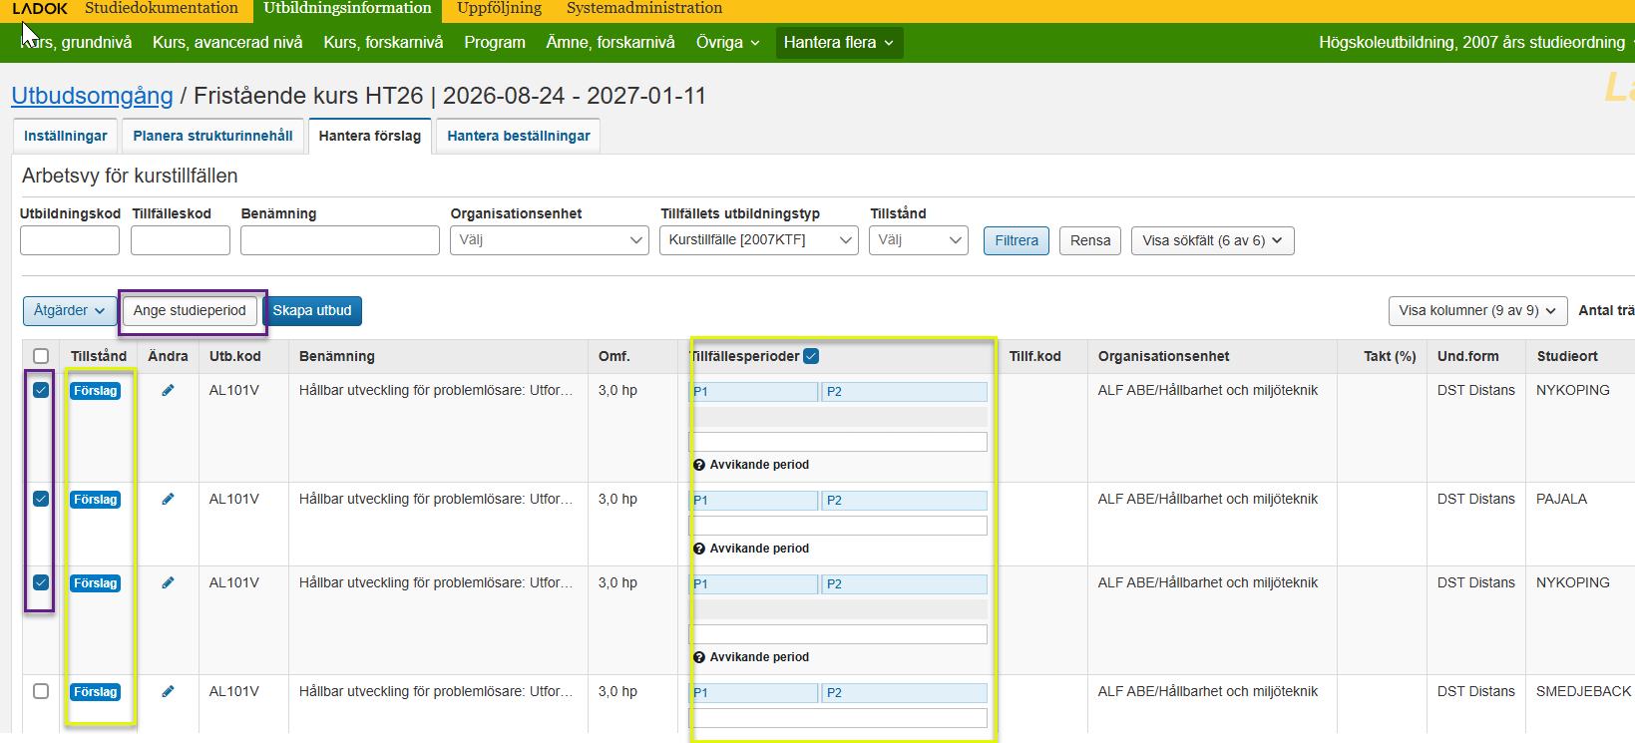Image resolution: width=1635 pixels, height=743 pixels.
Task: Click the edit pencil in the first course row
Action: pyautogui.click(x=168, y=391)
